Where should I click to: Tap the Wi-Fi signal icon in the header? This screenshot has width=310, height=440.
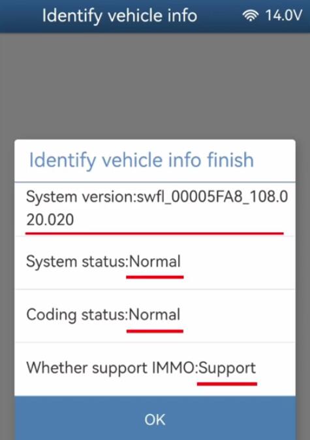[x=251, y=15]
